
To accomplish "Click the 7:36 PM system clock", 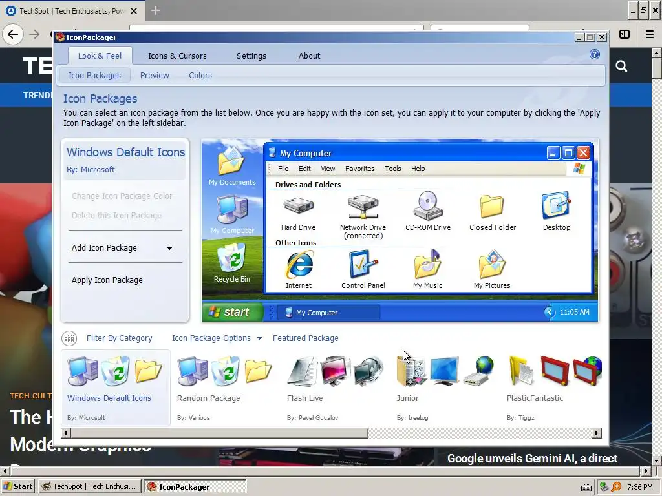I will point(639,487).
